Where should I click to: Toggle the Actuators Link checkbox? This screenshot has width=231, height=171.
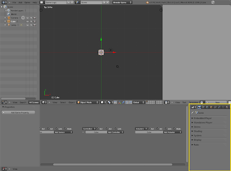pos(166,129)
